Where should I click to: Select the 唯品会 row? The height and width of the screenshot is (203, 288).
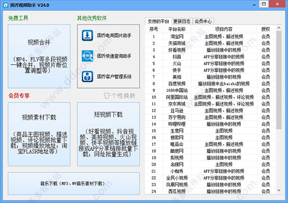tap(211, 144)
